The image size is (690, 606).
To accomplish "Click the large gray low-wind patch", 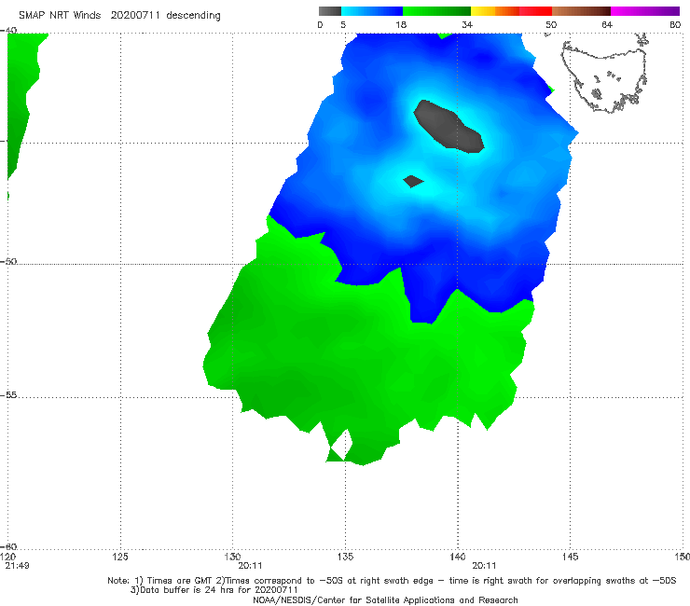I will (x=448, y=127).
